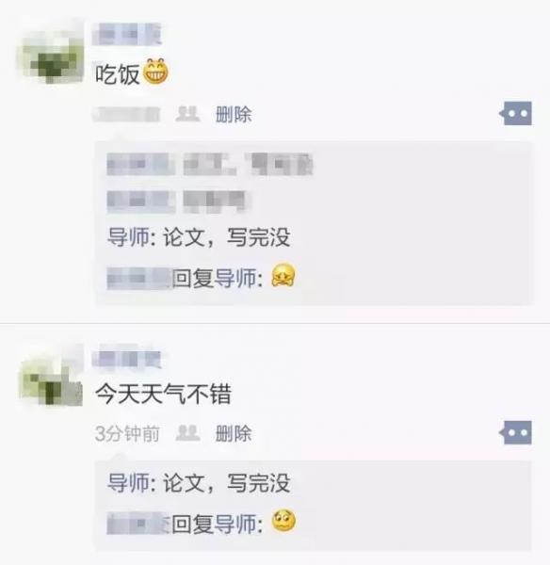
Task: Click the audience visibility icon on first post
Action: tap(187, 114)
